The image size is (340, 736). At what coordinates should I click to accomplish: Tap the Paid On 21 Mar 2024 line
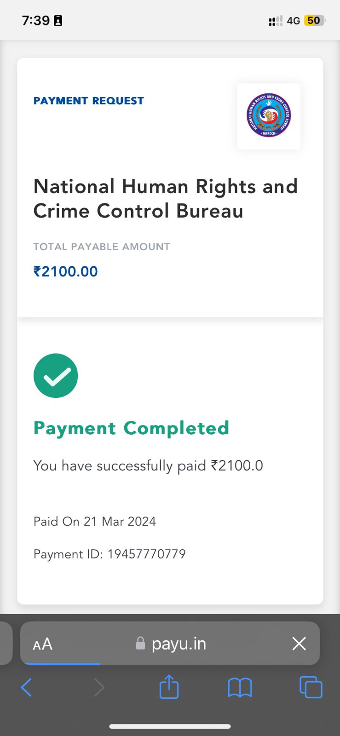tap(95, 521)
